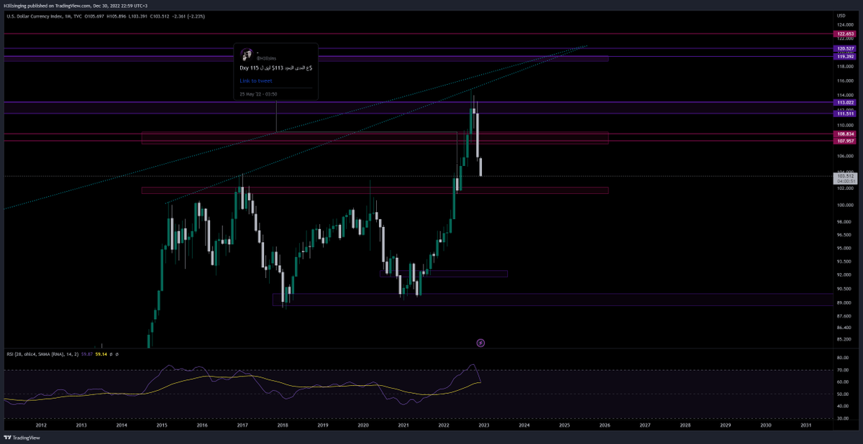Screen dimensions: 863x444
Task: Click the 108.834 price level label
Action: pos(845,134)
